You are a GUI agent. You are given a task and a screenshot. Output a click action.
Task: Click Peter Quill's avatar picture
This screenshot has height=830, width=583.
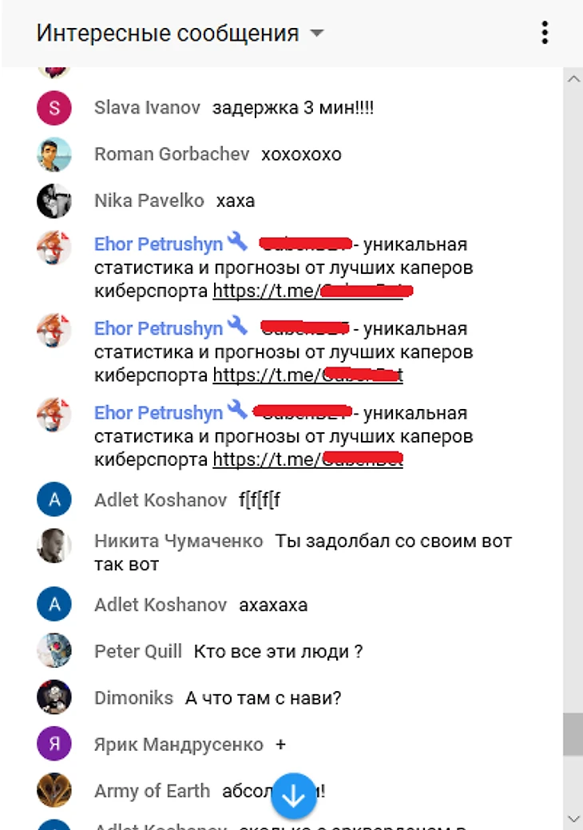tap(54, 650)
